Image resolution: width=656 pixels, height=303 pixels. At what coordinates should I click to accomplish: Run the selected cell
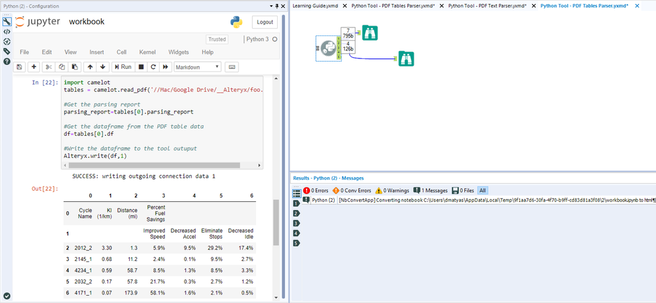click(123, 67)
